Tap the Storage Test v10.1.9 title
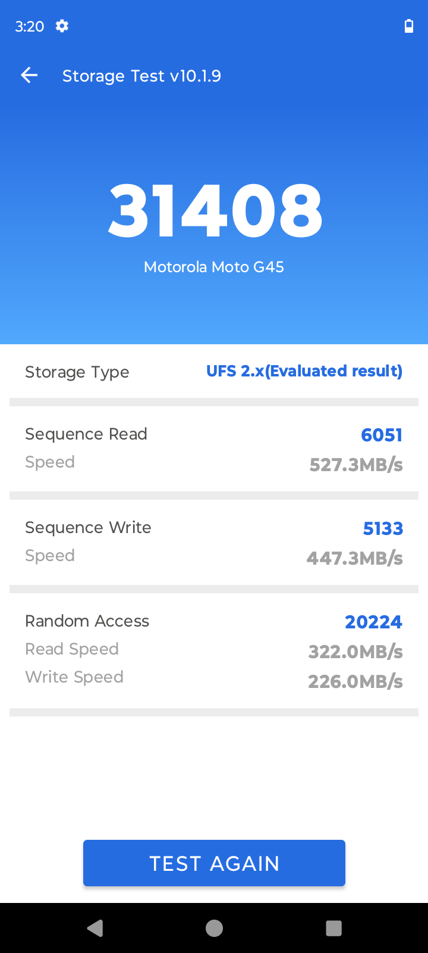This screenshot has width=428, height=953. pyautogui.click(x=141, y=76)
